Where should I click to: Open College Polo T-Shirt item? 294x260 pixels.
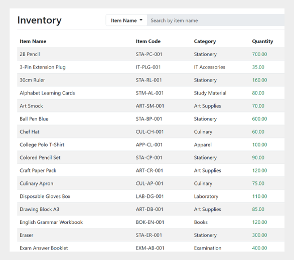42,144
